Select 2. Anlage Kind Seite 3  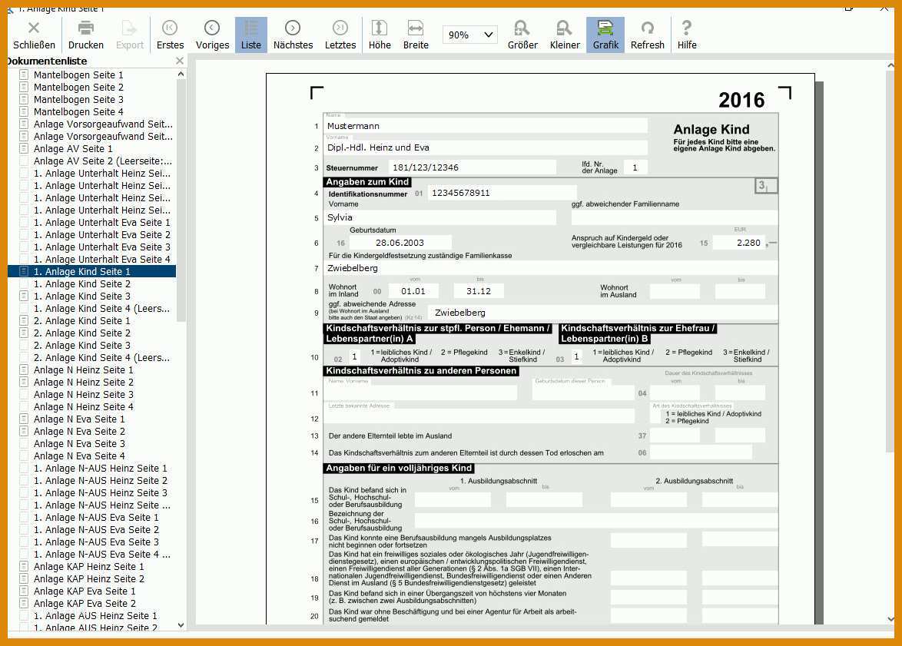[x=81, y=346]
